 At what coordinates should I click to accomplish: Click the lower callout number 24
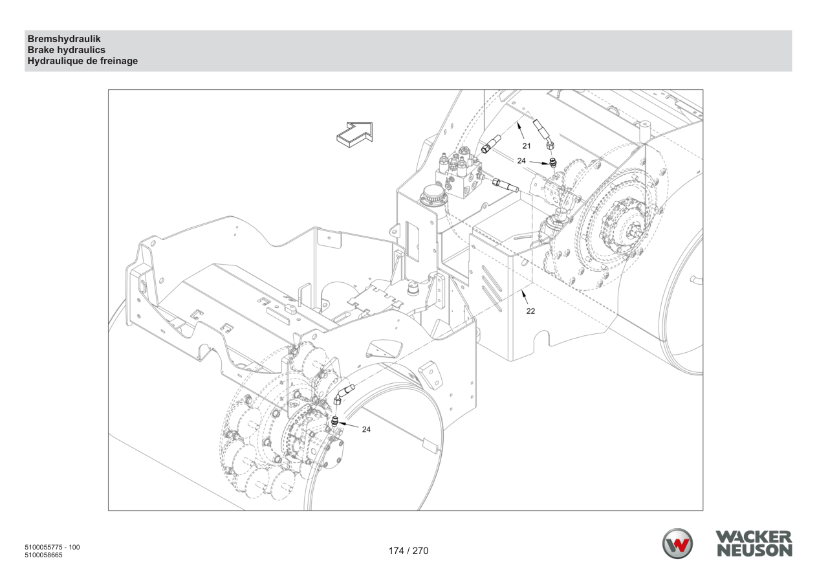point(366,429)
